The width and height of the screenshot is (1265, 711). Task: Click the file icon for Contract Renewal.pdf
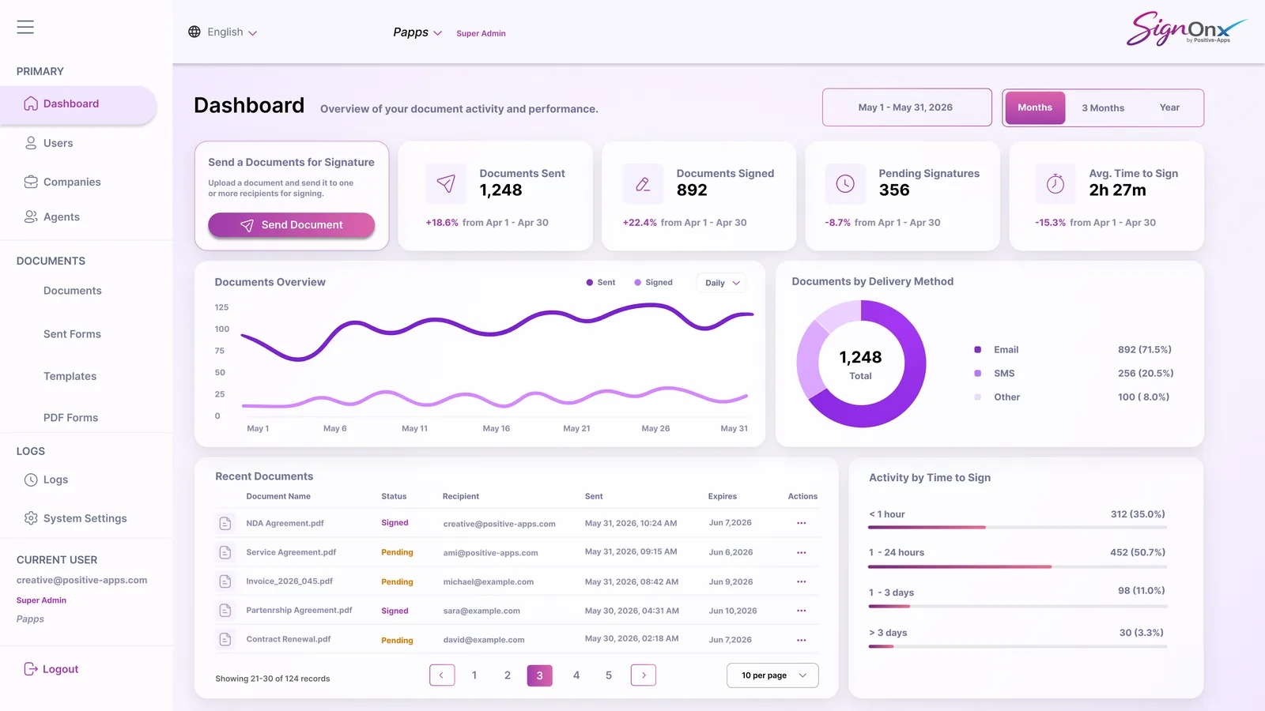(x=225, y=640)
